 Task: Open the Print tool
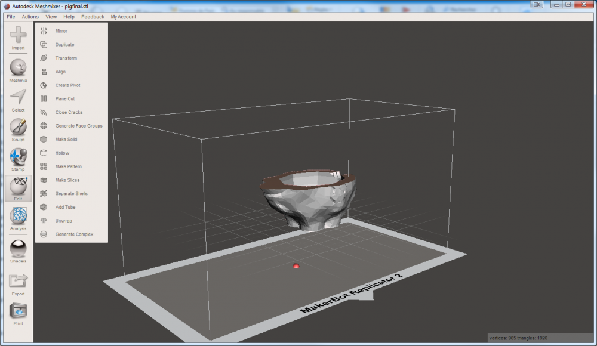18,314
